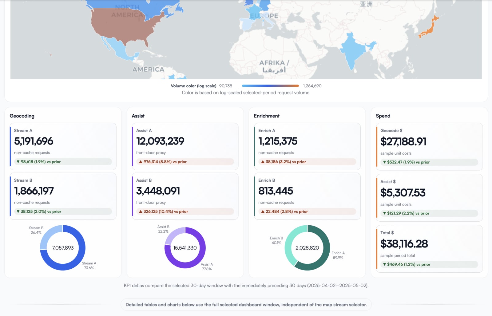Click the 38,125 (2.0%) vs prior badge
The width and height of the screenshot is (492, 316).
coord(63,211)
